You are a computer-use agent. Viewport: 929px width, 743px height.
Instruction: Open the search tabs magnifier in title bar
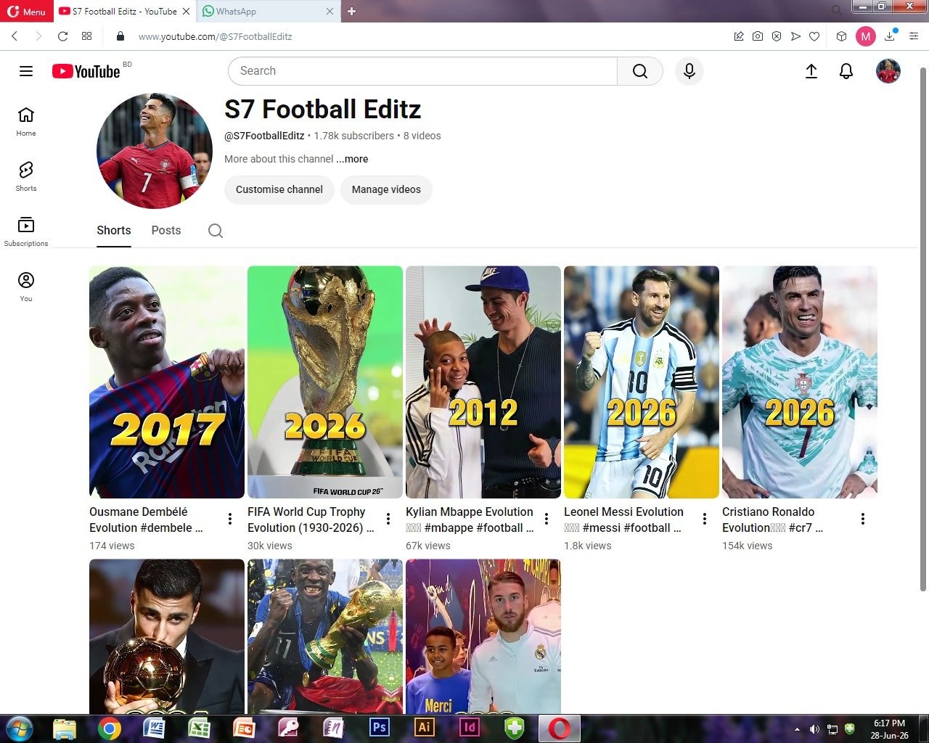[x=836, y=10]
